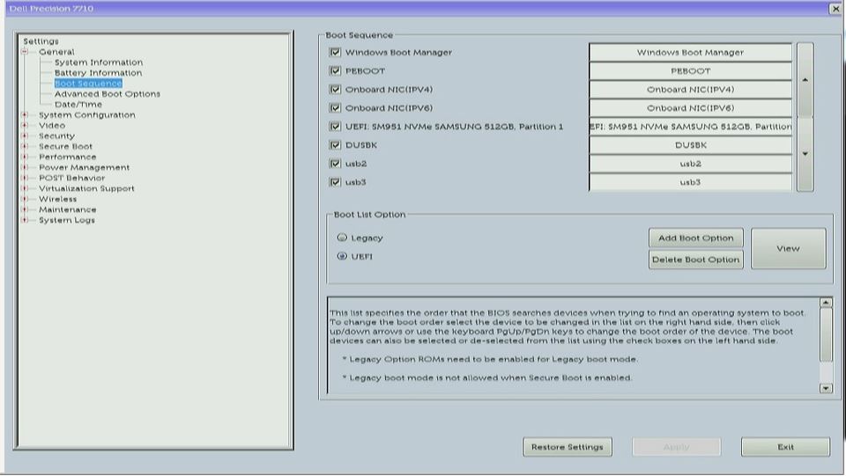The height and width of the screenshot is (476, 846).
Task: Open Date/Time settings
Action: point(78,105)
